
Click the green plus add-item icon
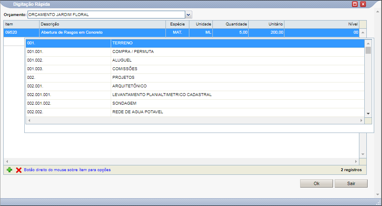click(x=9, y=170)
